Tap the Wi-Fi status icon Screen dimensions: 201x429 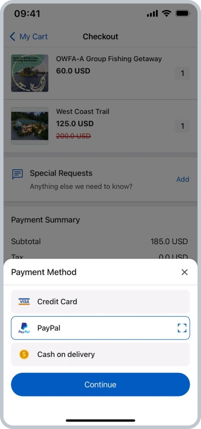pos(166,13)
